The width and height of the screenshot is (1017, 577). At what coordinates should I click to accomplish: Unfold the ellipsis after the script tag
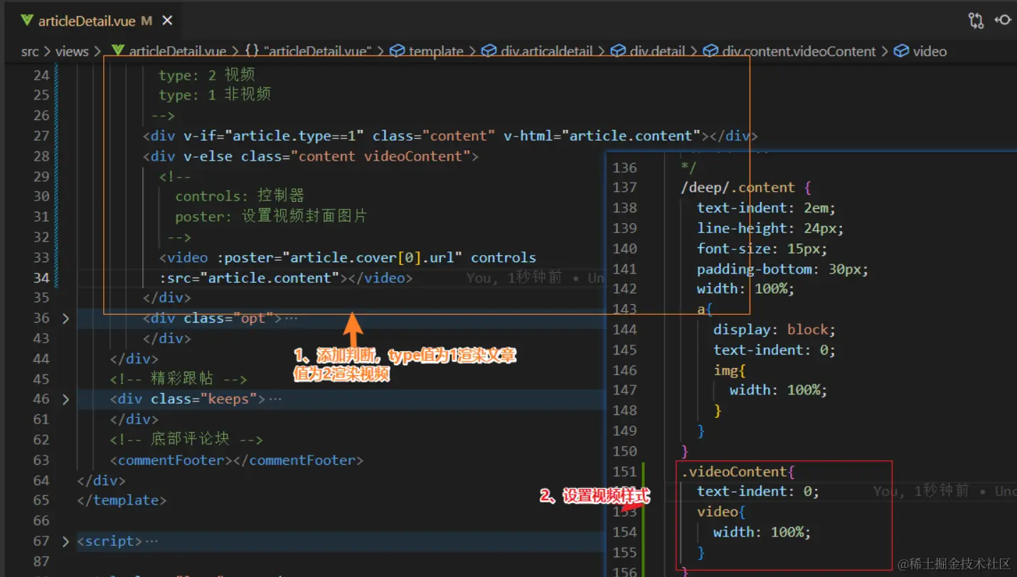[x=151, y=541]
